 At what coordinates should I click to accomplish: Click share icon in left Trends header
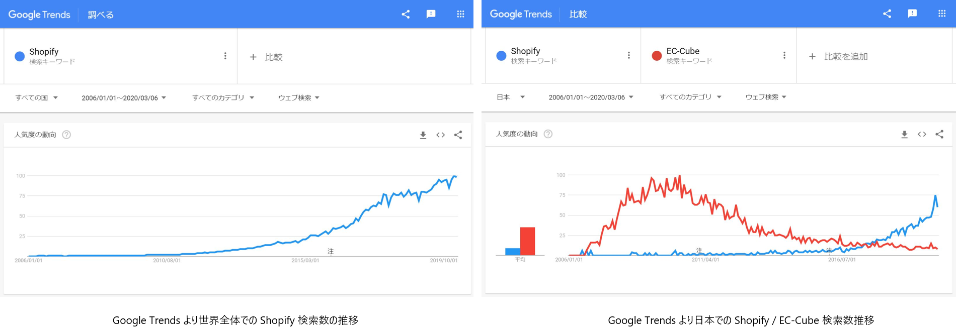pos(406,14)
